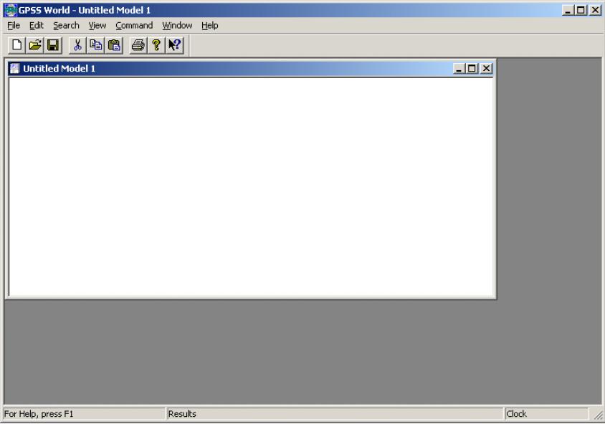Click the 'Clock' status bar pane

pos(547,413)
